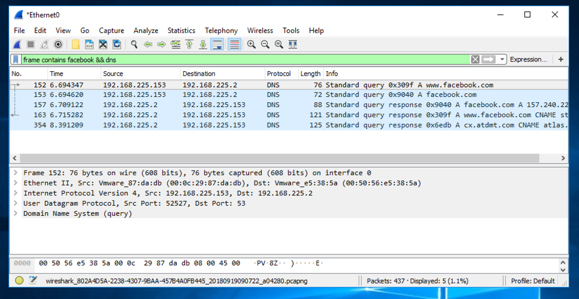
Task: Click the packet list scroll right arrow
Action: click(x=563, y=158)
